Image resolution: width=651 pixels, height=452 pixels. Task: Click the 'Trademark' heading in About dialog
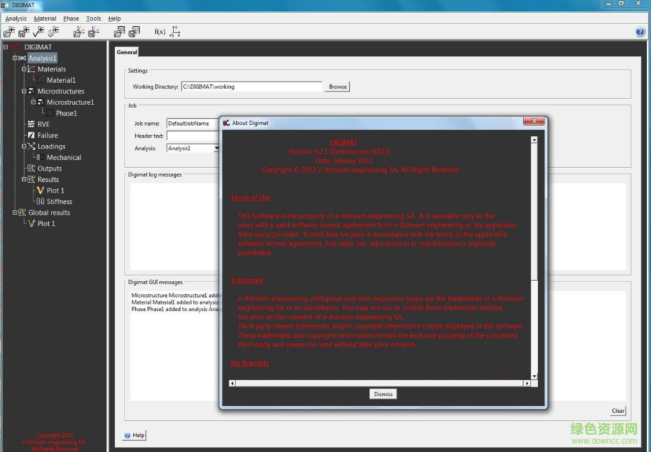246,280
